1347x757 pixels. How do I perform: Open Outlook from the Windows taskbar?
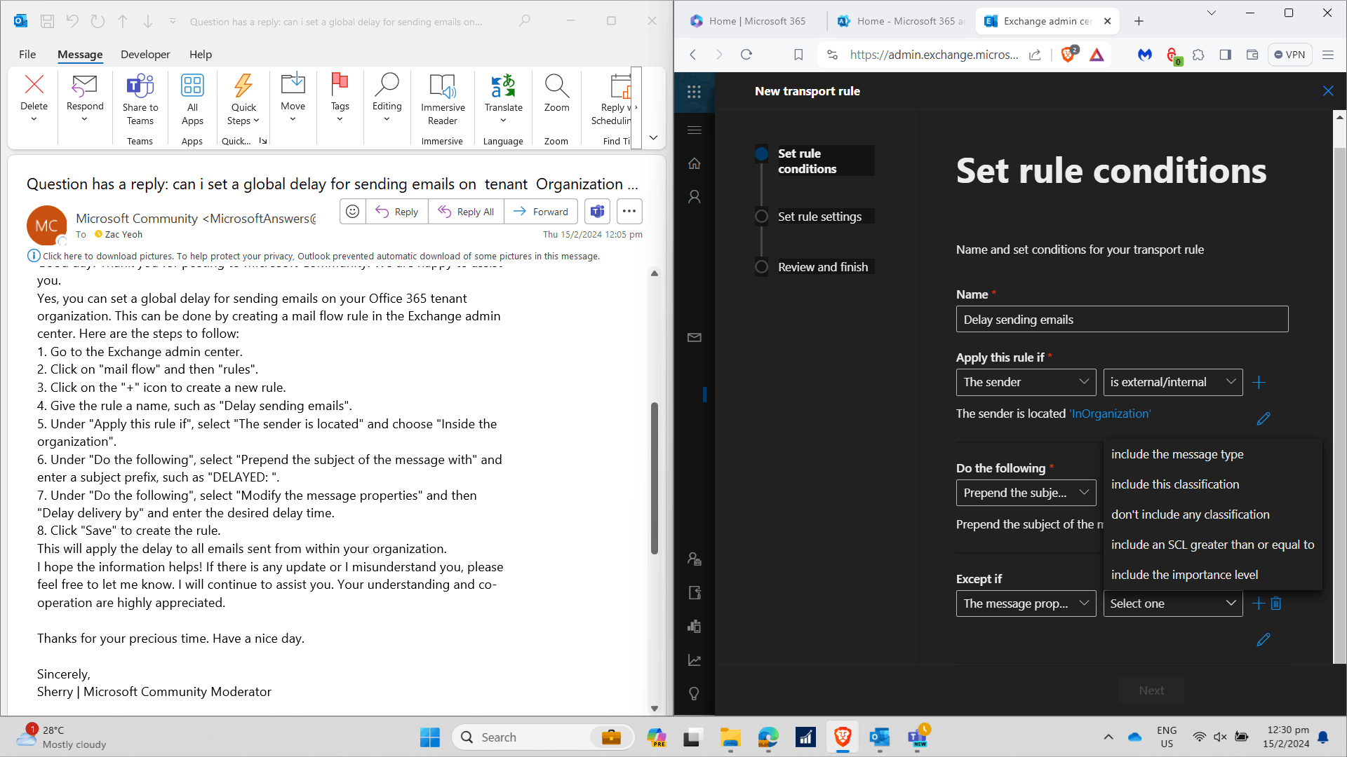click(879, 737)
